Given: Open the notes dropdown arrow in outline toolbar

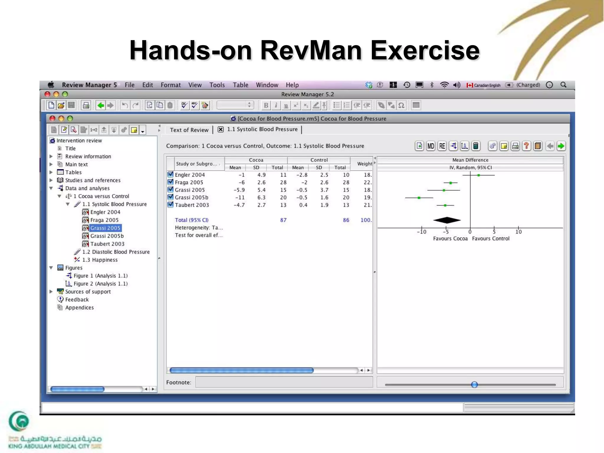Looking at the screenshot, I should [x=143, y=131].
